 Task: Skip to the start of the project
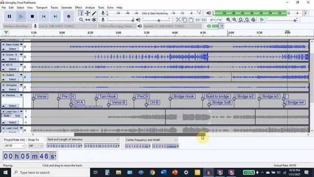tap(44, 16)
